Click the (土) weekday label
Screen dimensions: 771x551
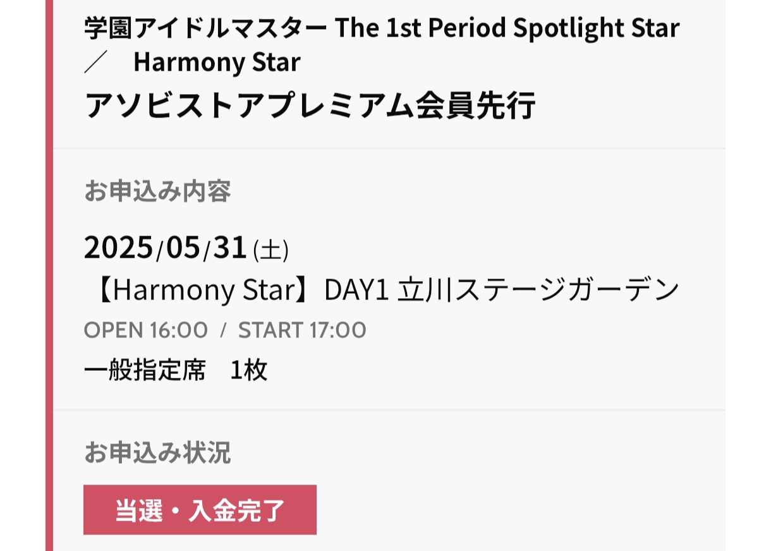(x=270, y=251)
